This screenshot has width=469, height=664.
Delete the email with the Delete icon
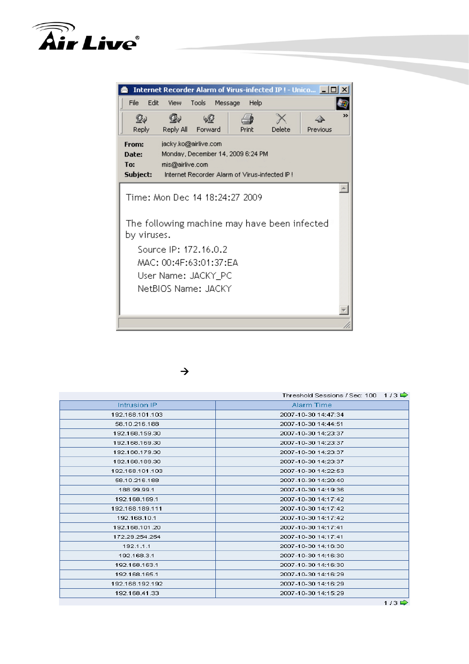[x=281, y=123]
